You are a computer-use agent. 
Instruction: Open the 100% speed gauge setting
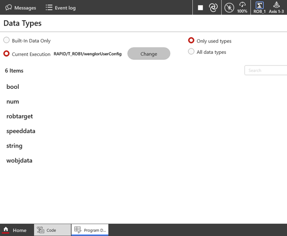point(242,8)
